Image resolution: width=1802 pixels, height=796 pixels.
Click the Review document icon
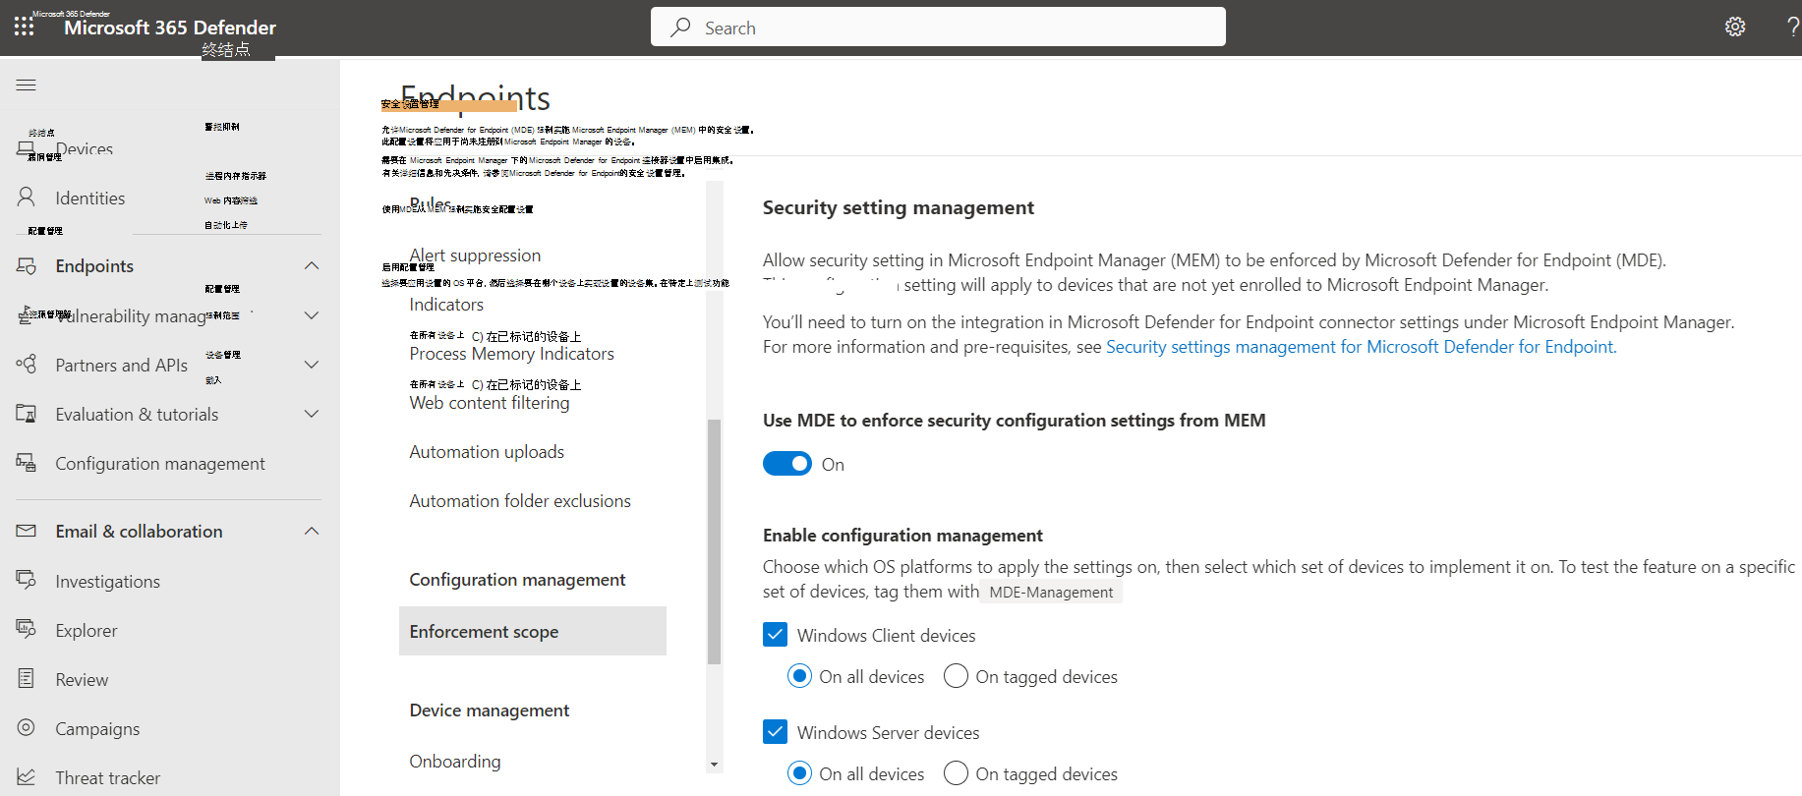tap(27, 678)
